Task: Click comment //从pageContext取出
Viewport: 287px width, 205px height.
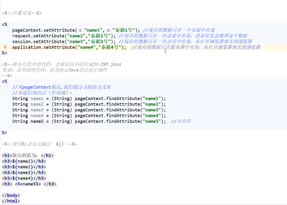Action: (x=61, y=87)
